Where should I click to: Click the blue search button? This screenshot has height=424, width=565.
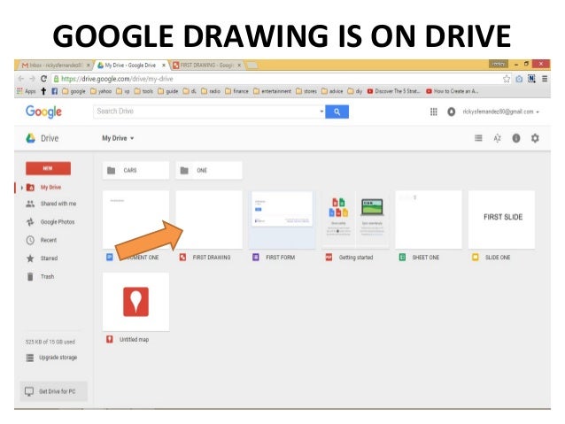pyautogui.click(x=337, y=112)
